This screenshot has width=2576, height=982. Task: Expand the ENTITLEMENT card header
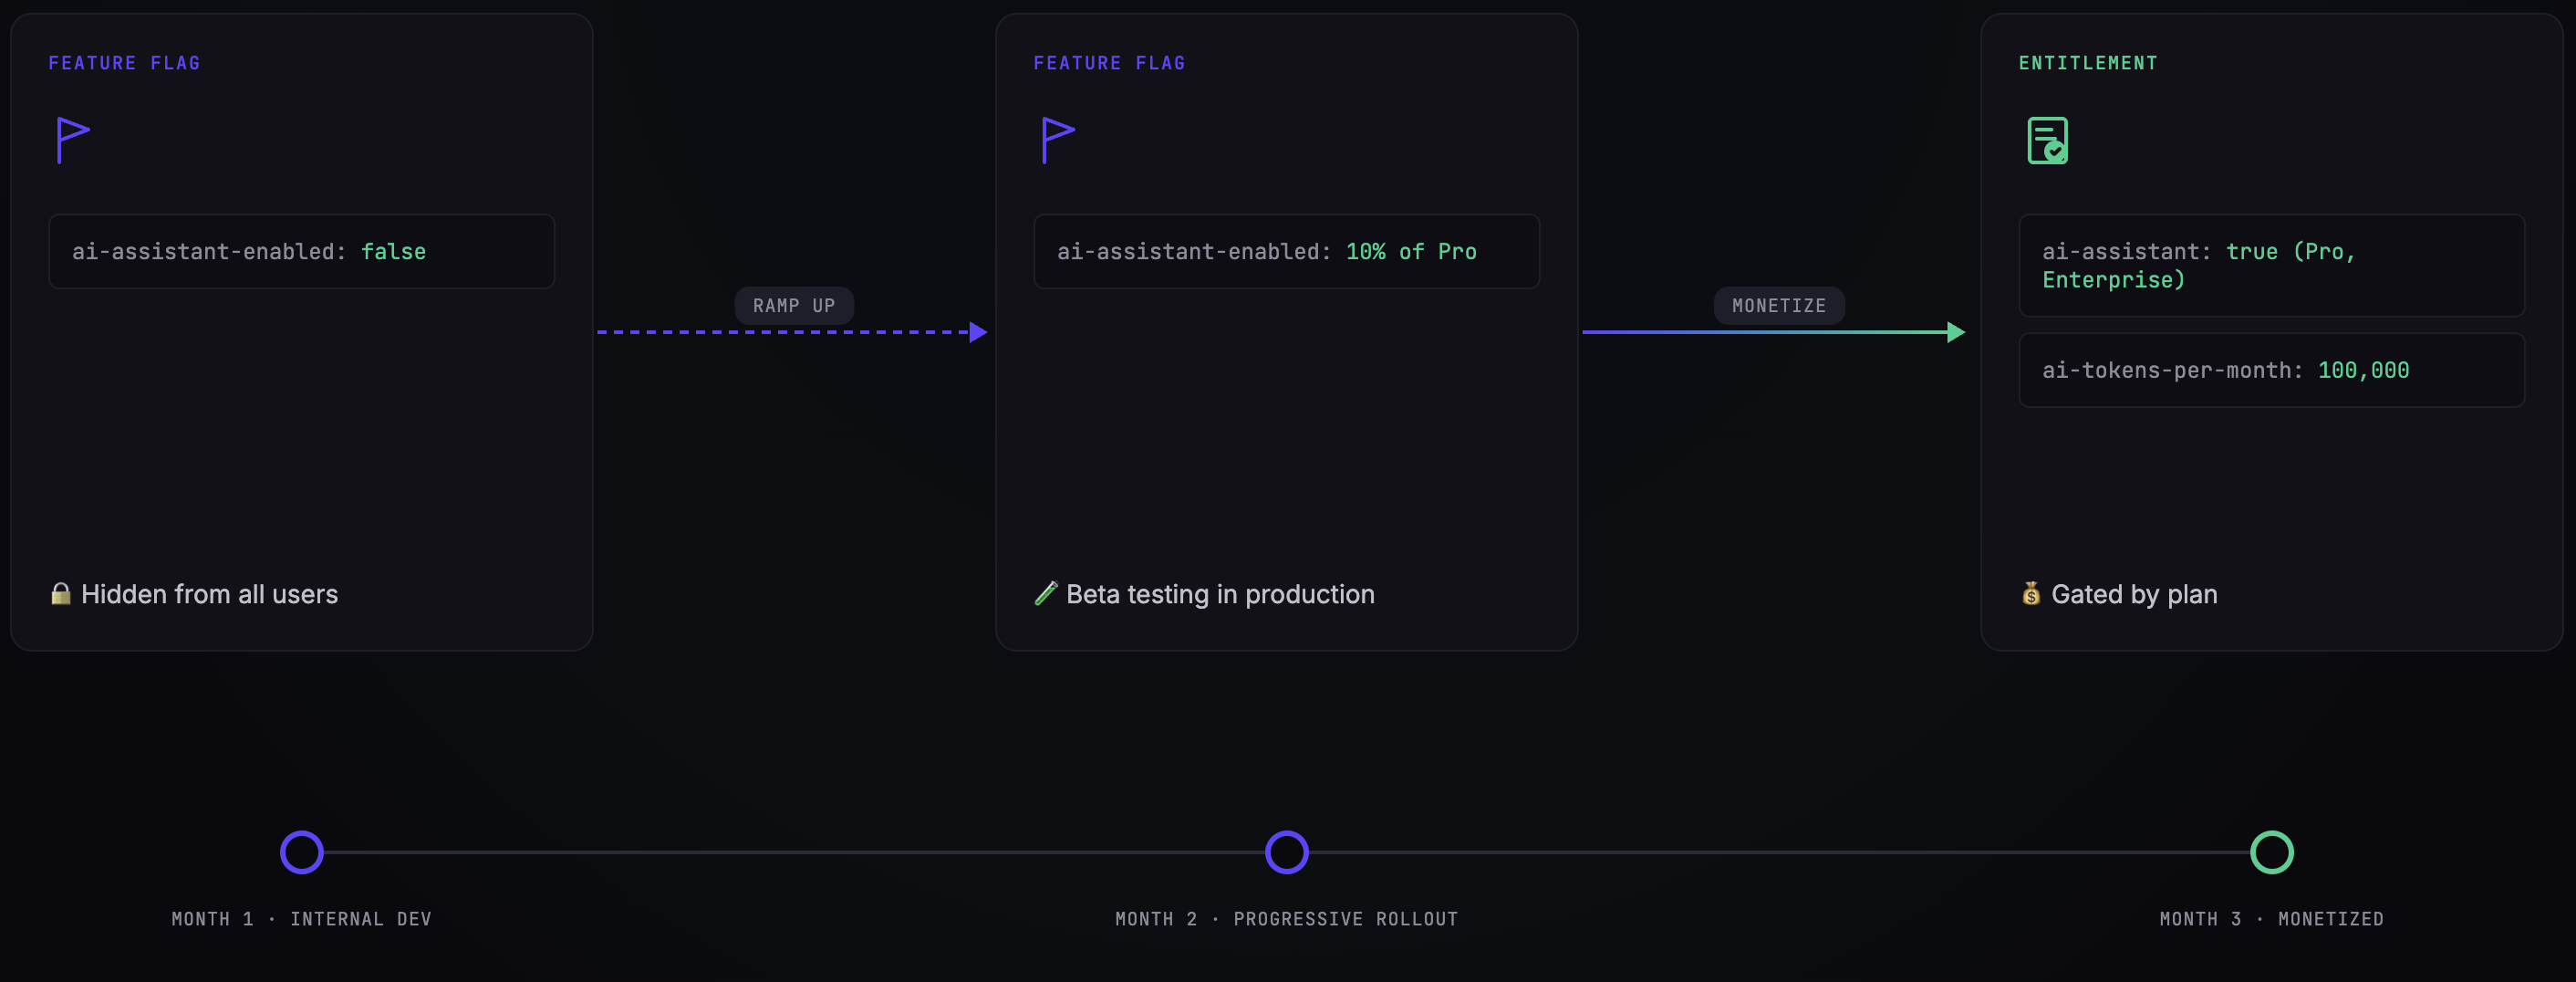pos(2086,62)
